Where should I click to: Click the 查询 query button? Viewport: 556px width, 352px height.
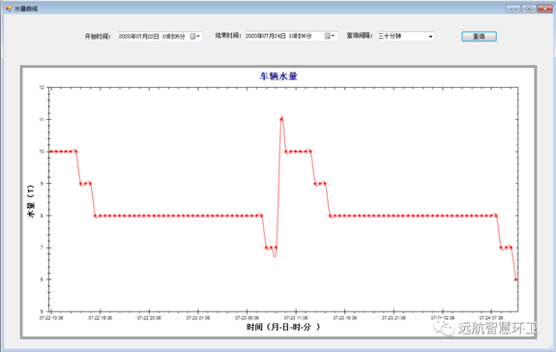click(479, 36)
